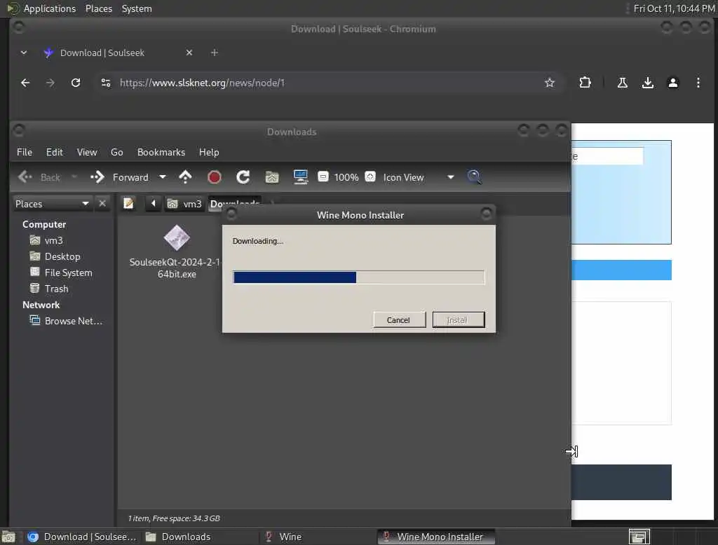Reload the Soulseek page in Chromium
Viewport: 718px width, 545px height.
click(76, 83)
